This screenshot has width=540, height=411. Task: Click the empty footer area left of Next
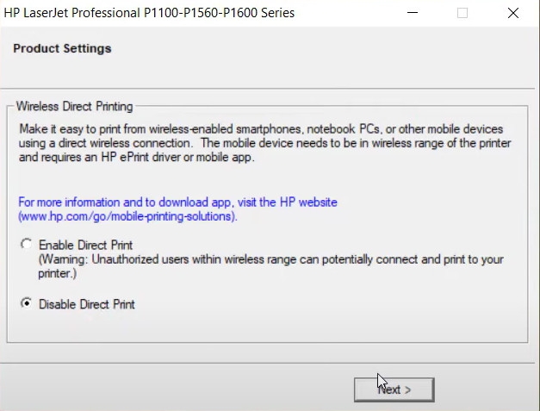pos(172,389)
